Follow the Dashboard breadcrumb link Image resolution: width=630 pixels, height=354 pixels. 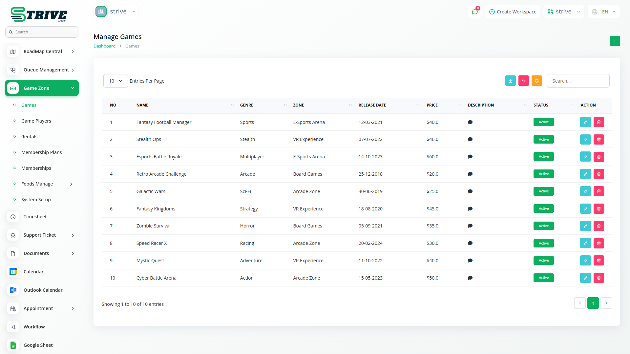coord(104,46)
